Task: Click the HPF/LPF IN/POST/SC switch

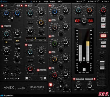Action: pyautogui.click(x=12, y=19)
